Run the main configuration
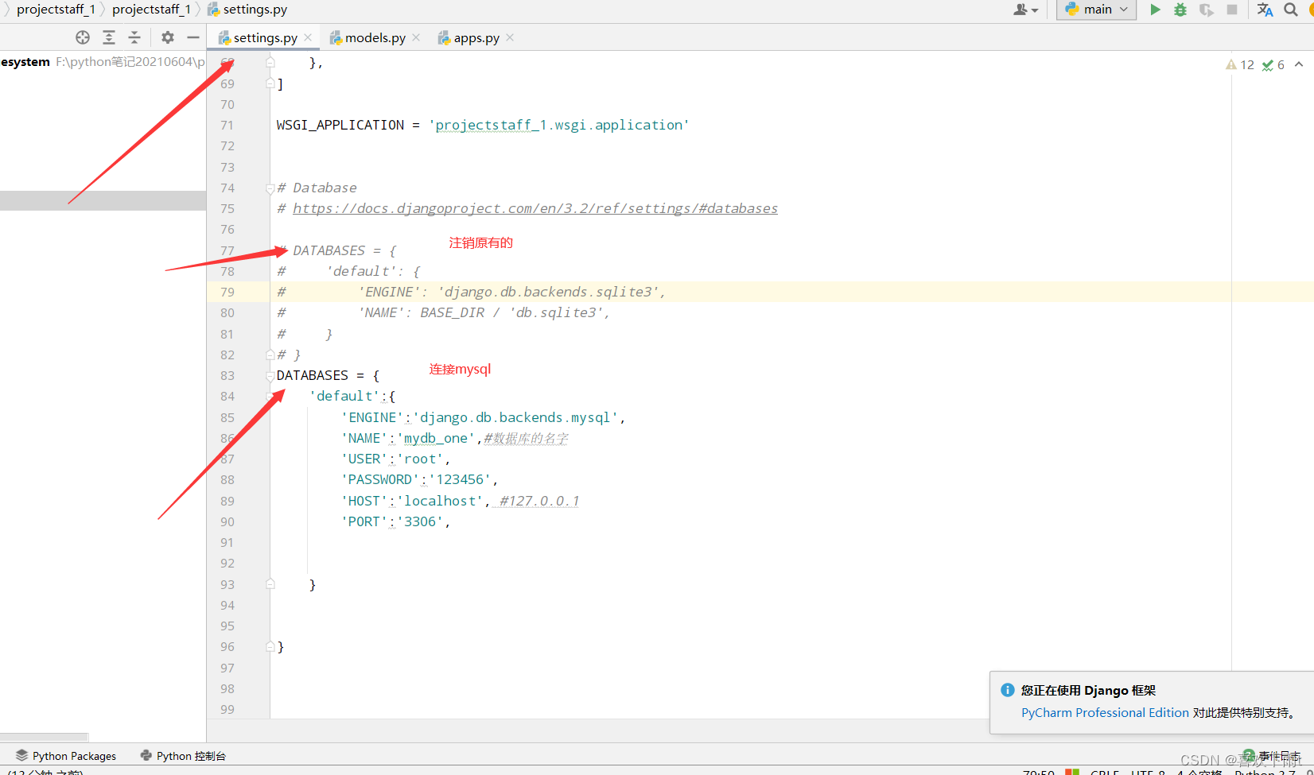This screenshot has width=1314, height=775. pyautogui.click(x=1155, y=10)
